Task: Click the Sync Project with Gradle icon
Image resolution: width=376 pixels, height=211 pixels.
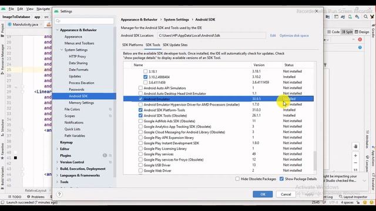Action: pyautogui.click(x=343, y=17)
